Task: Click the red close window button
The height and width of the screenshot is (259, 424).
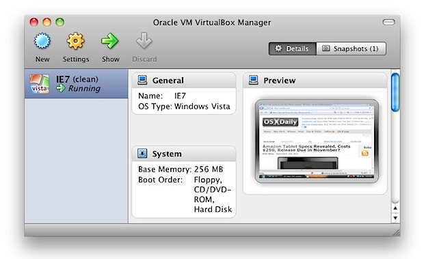Action: pos(34,22)
